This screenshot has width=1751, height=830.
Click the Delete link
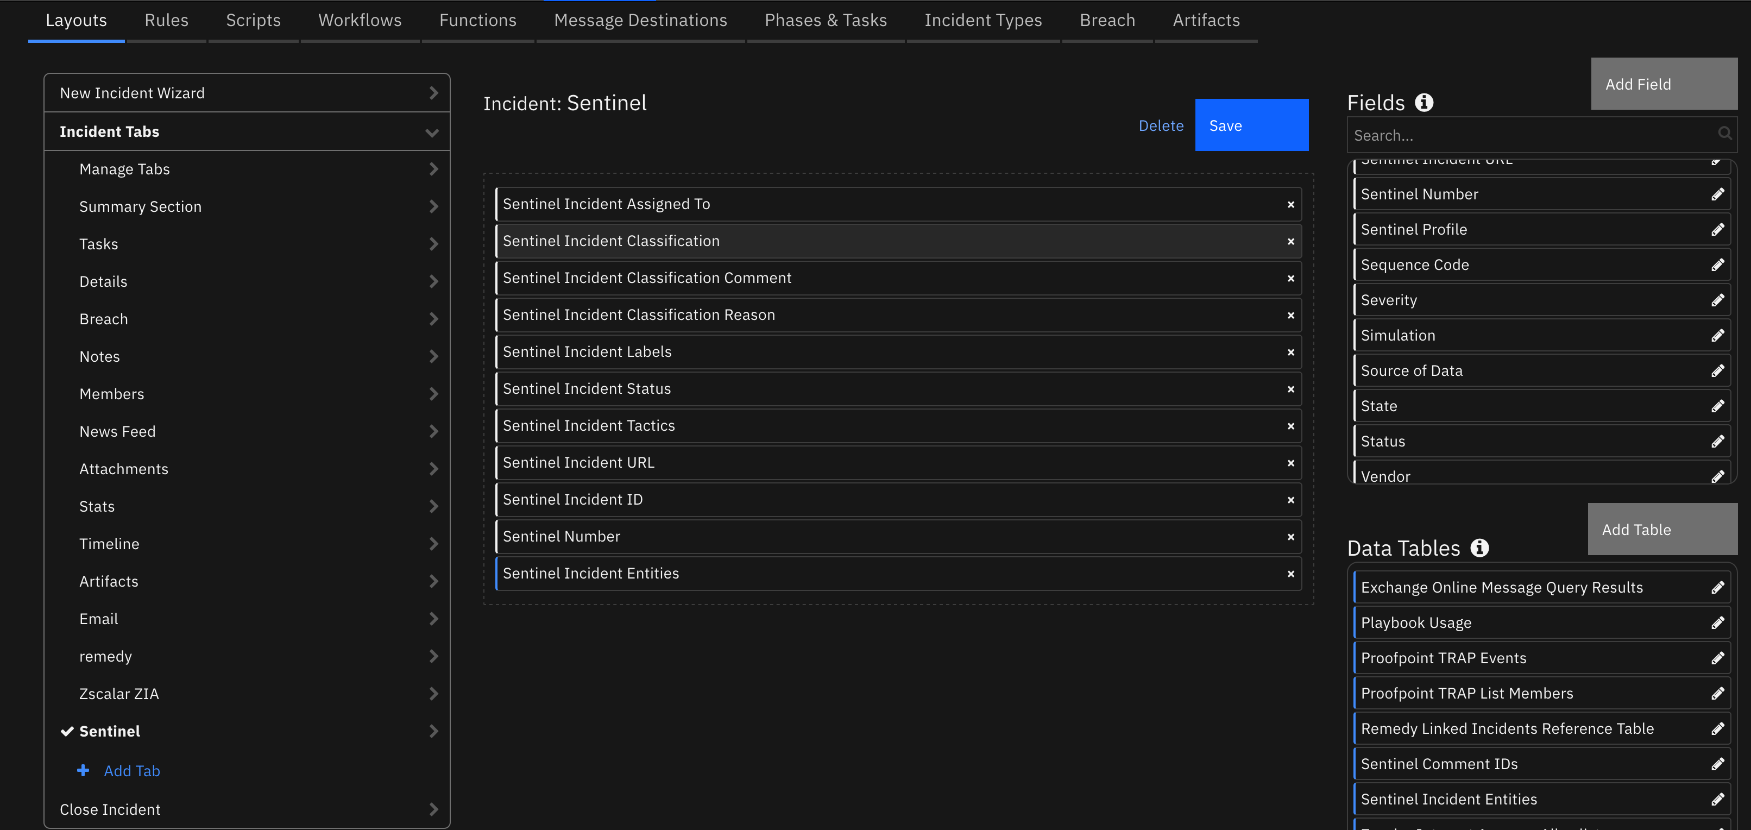click(1161, 126)
